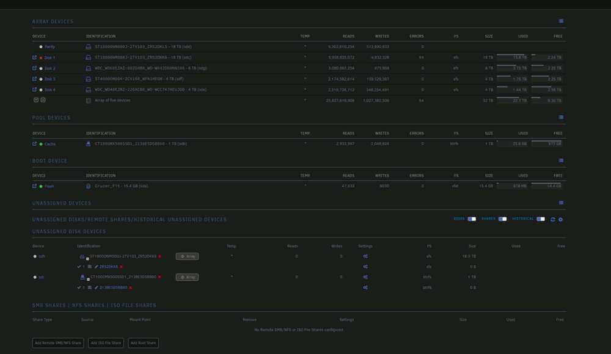611x354 pixels.
Task: Open settings gears for sdi device
Action: [x=365, y=277]
